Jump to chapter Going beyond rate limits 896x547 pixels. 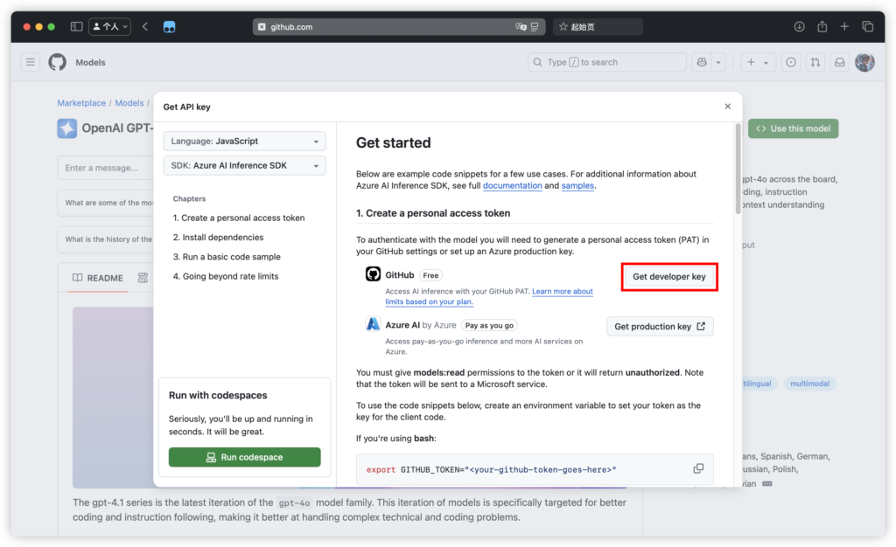[x=226, y=276]
